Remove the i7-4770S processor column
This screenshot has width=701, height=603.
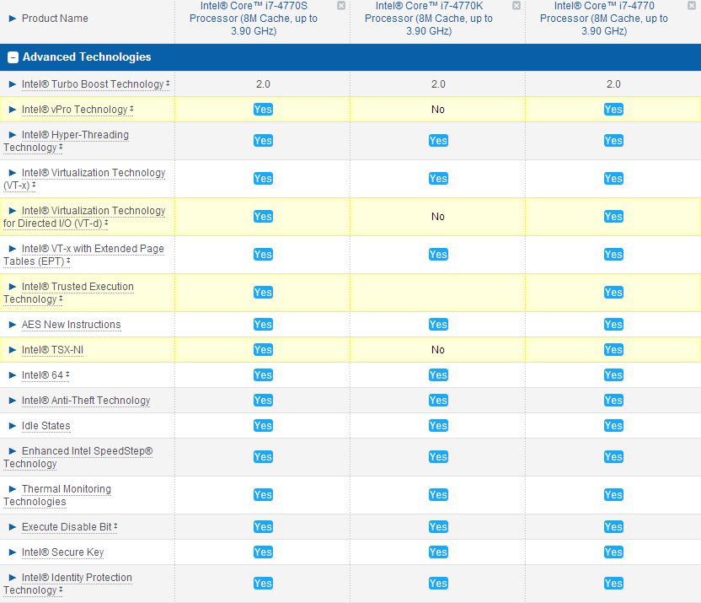point(341,5)
